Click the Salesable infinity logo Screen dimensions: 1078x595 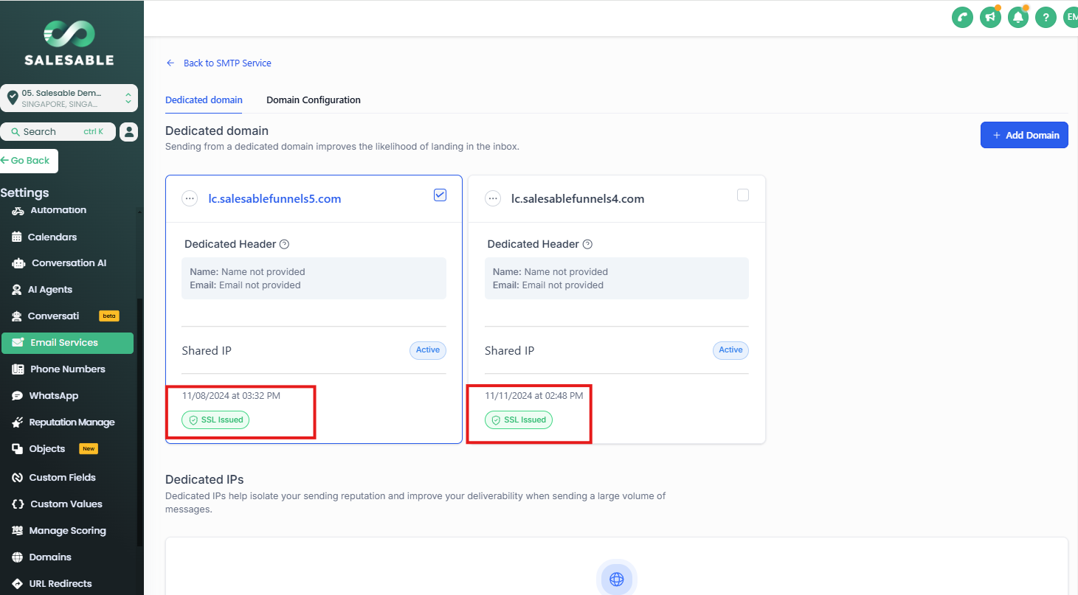(x=69, y=34)
